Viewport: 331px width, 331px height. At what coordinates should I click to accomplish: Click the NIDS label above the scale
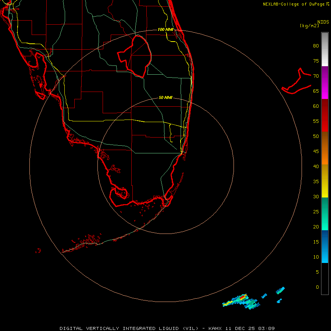coord(323,22)
